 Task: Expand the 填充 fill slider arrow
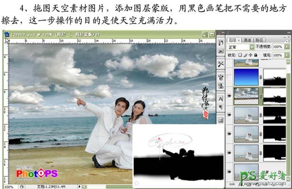click(286, 55)
